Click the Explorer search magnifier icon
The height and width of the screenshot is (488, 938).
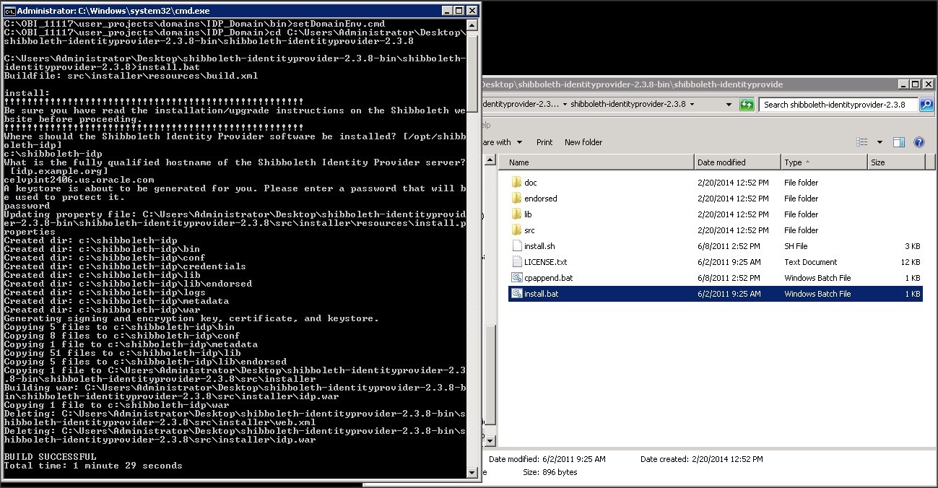click(x=926, y=105)
